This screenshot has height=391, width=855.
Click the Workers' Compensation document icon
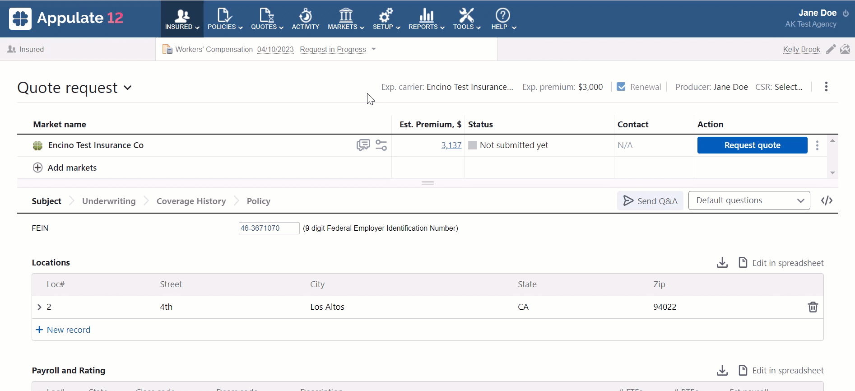(167, 49)
